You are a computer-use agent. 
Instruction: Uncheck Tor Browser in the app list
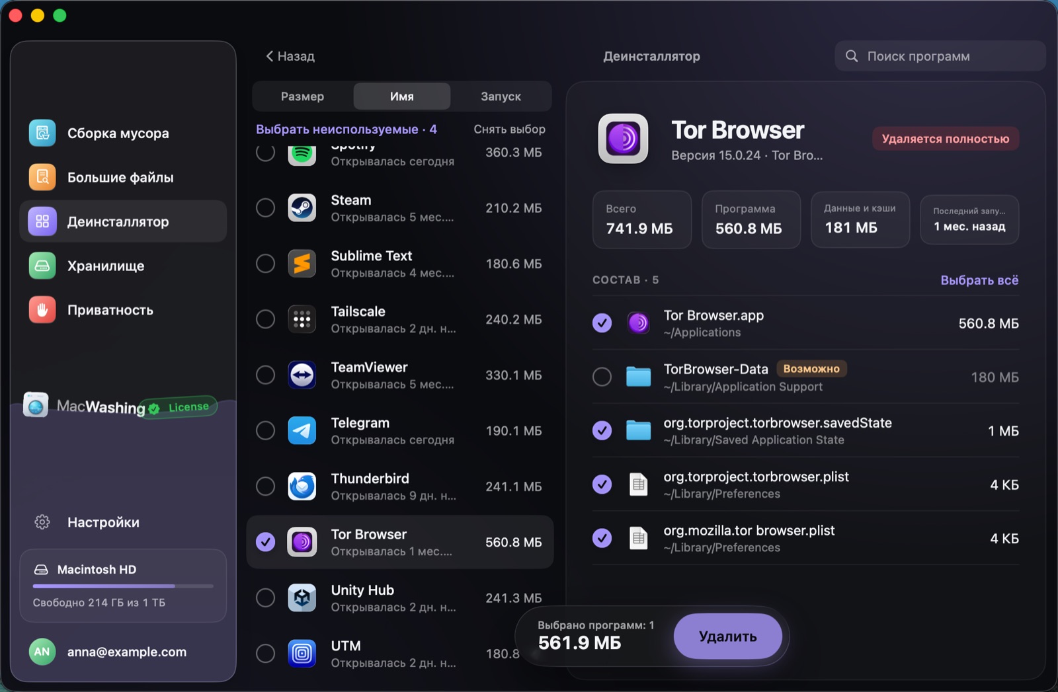point(266,542)
